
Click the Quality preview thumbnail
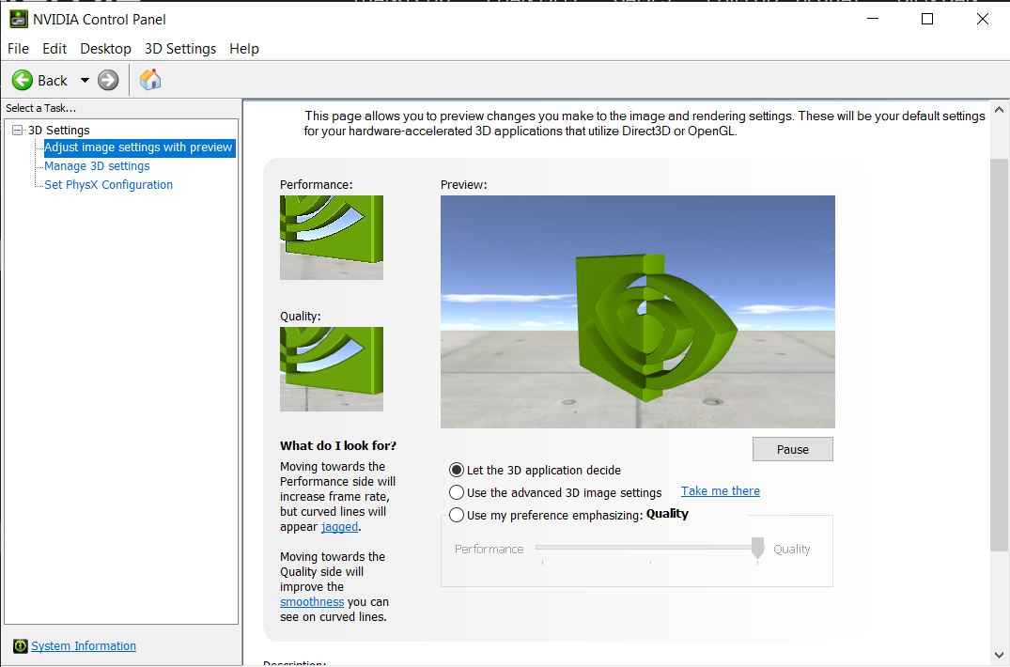[x=332, y=368]
